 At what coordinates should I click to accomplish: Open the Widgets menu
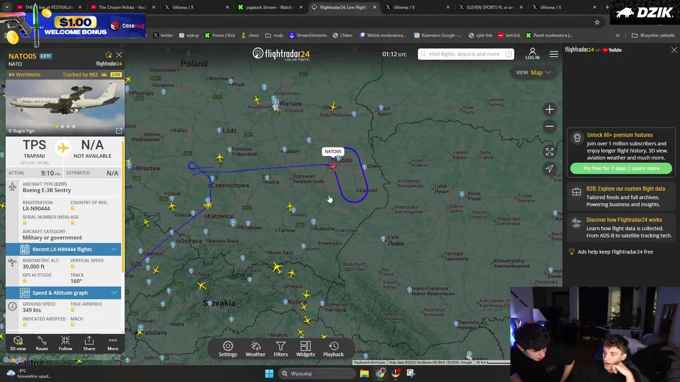pos(305,349)
